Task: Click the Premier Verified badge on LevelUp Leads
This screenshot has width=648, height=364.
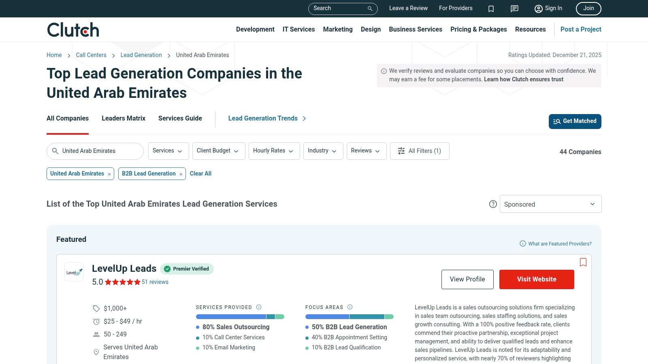Action: (187, 269)
